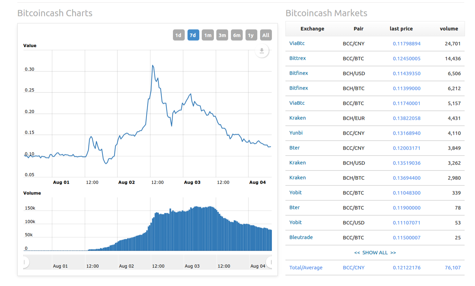Switch chart to 1y range
The image size is (475, 286).
click(251, 35)
